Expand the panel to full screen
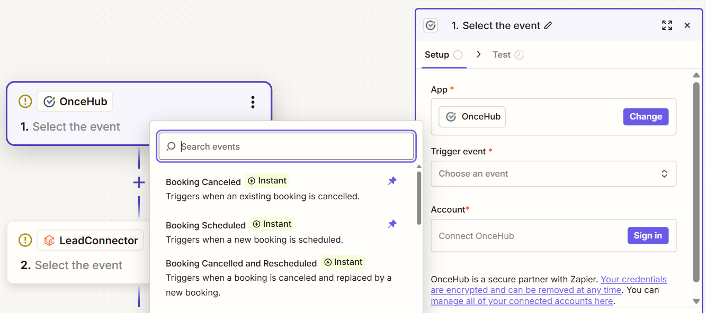Screen dimensions: 706x313 point(667,25)
